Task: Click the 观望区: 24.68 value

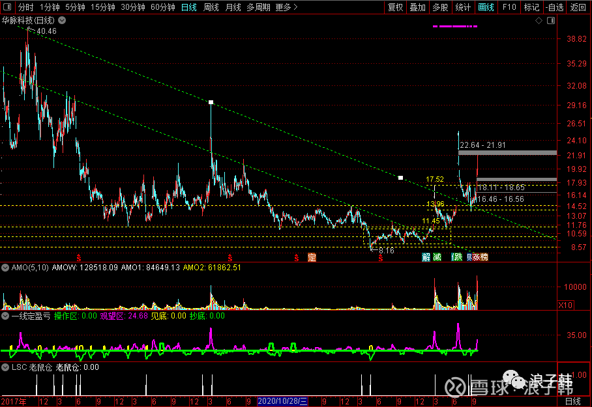Action: pos(124,316)
